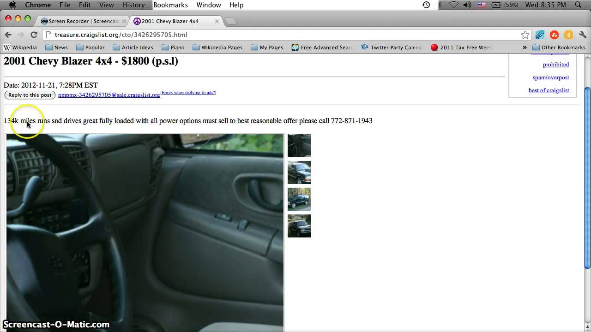Image resolution: width=591 pixels, height=332 pixels.
Task: Expand the Piano bookmarks folder
Action: tap(173, 47)
